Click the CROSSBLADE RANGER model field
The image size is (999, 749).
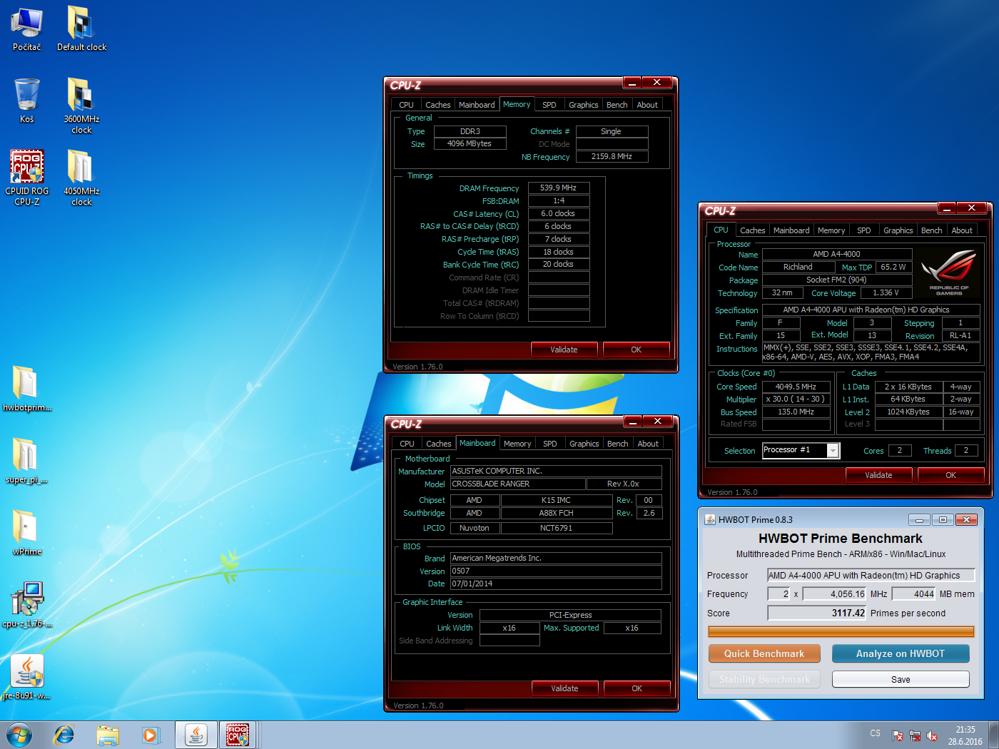[517, 484]
